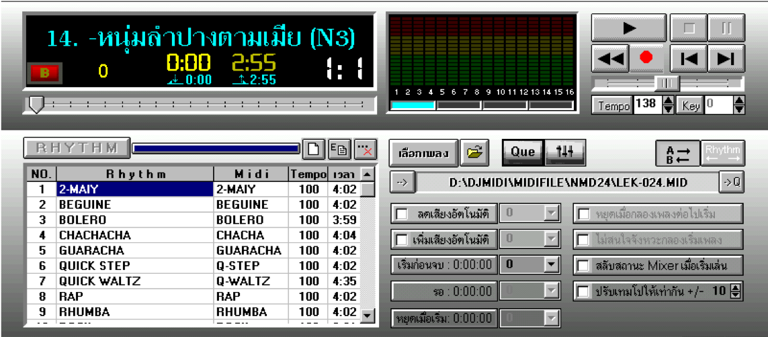Viewport: 768px width, 337px height.
Task: Open the หยุดเมื่อเริ่ม value dropdown
Action: [x=552, y=317]
